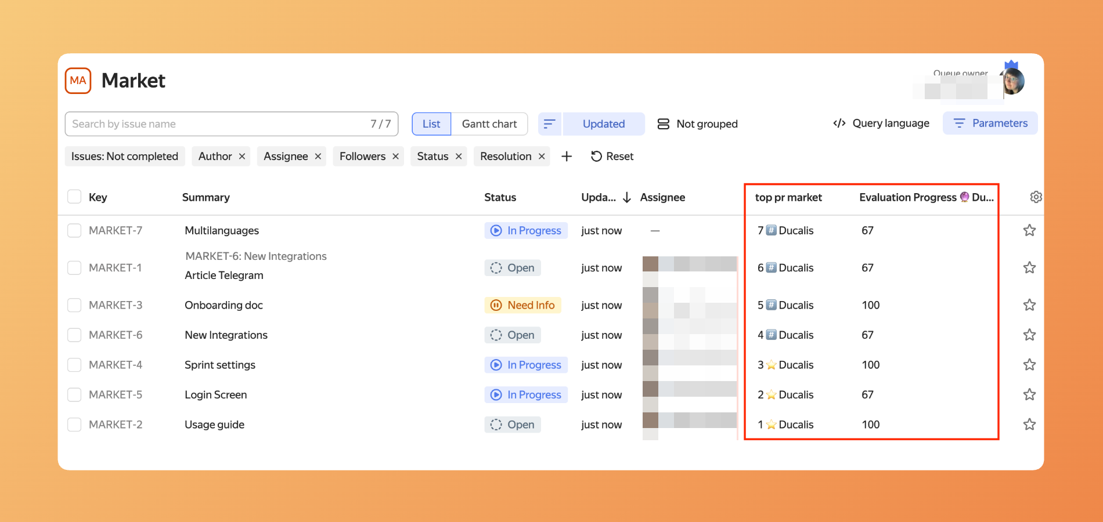Screen dimensions: 1103x522
Task: Open the Parameters panel button
Action: point(990,123)
